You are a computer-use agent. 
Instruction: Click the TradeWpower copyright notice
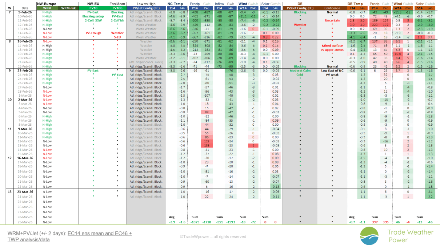pyautogui.click(x=213, y=236)
